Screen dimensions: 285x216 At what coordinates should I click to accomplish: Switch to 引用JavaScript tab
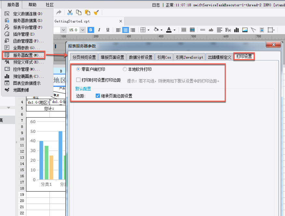coord(189,57)
